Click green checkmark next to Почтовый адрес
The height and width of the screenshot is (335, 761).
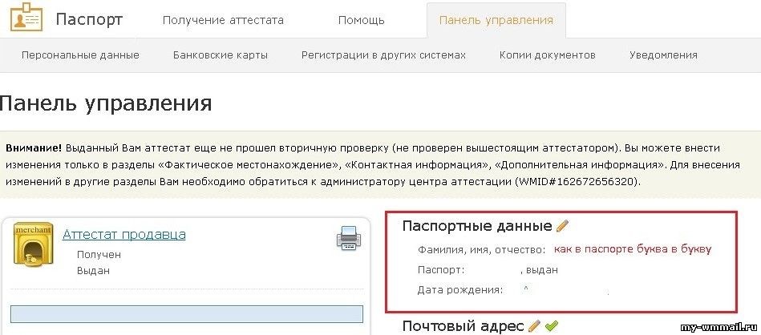click(x=552, y=326)
